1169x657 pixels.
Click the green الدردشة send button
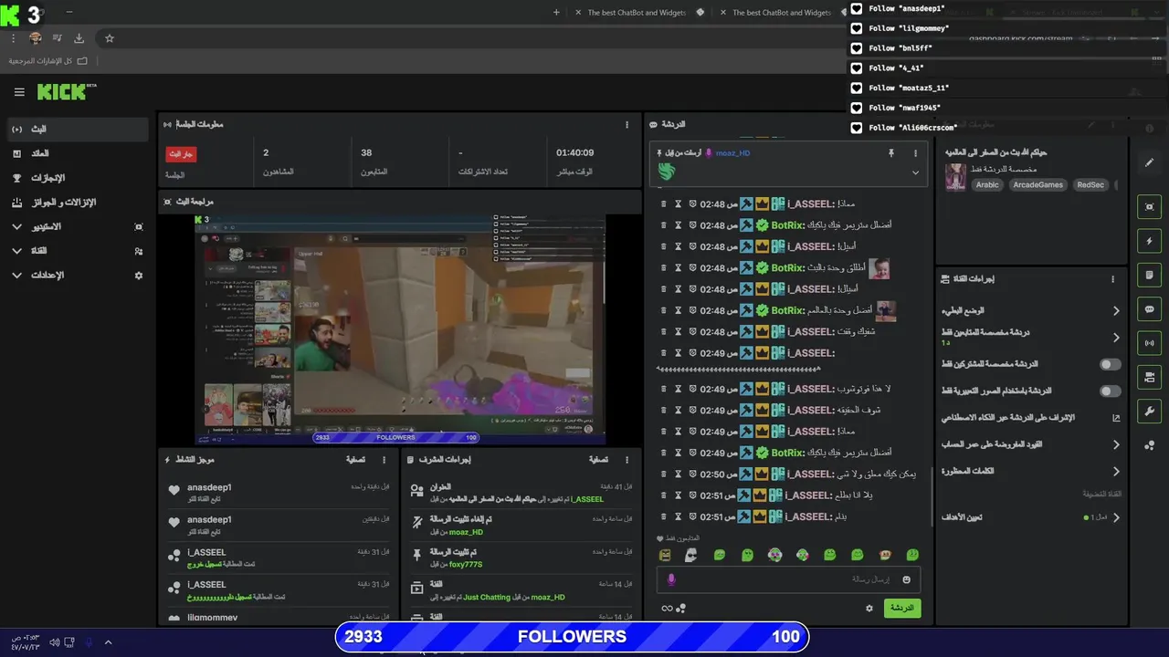click(x=901, y=608)
